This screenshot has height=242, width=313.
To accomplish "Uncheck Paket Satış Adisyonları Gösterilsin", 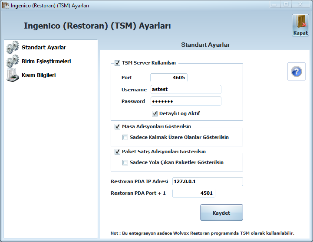I will 117,152.
